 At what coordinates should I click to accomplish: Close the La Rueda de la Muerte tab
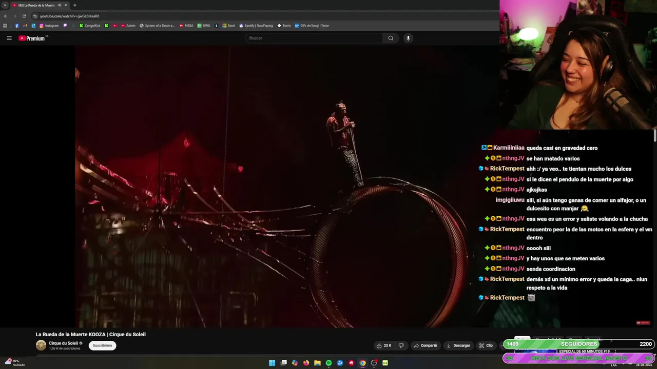(66, 5)
